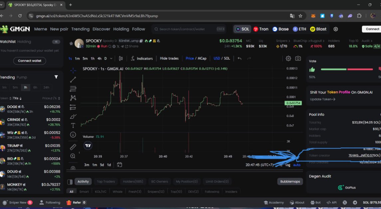
Task: Collapse the Watchlist sidebar panel
Action: click(x=56, y=42)
